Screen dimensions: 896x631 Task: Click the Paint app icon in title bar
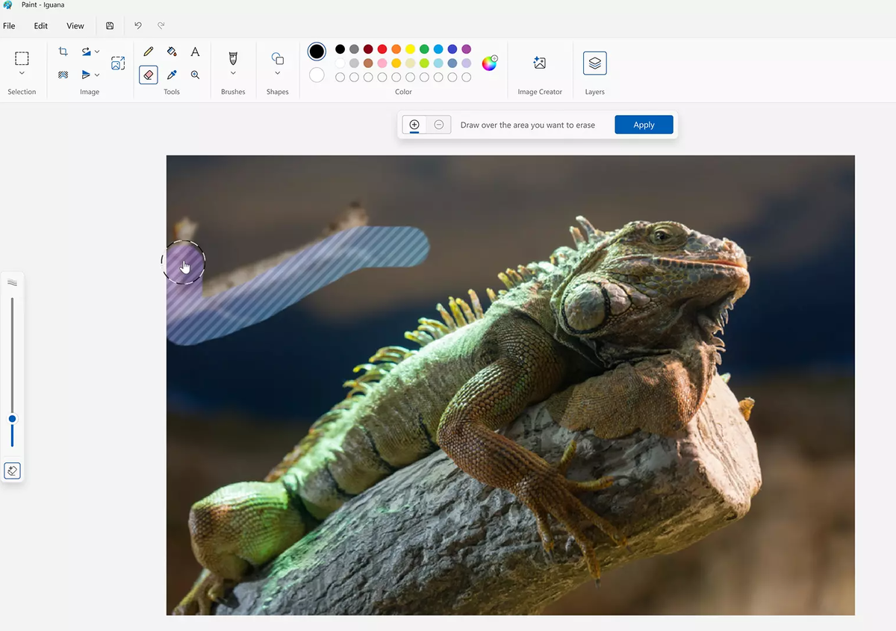(7, 4)
